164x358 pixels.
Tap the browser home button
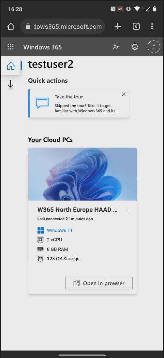[11, 26]
